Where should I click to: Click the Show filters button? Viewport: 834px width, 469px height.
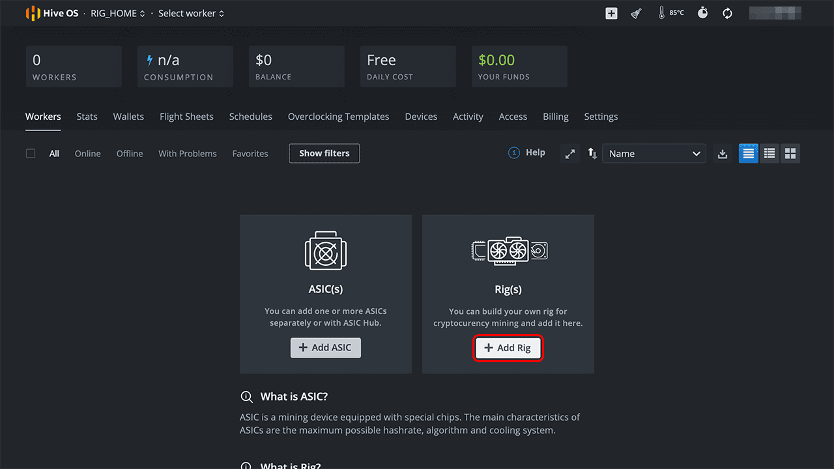324,154
